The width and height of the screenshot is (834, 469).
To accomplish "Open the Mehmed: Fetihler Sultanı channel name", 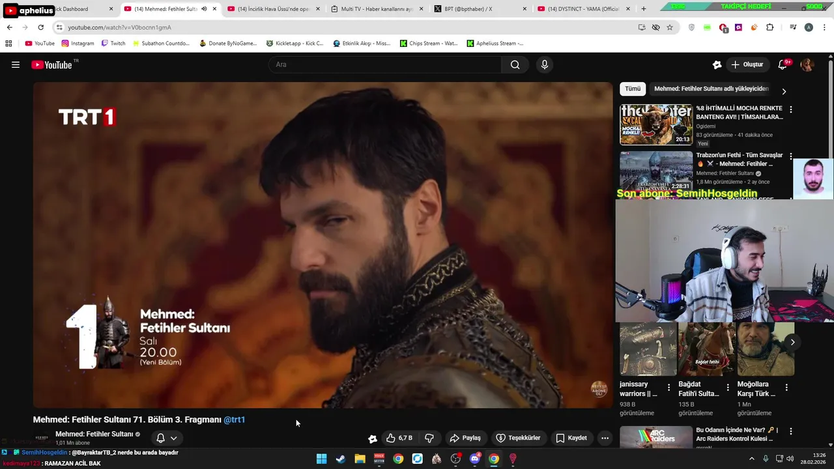I will (94, 434).
